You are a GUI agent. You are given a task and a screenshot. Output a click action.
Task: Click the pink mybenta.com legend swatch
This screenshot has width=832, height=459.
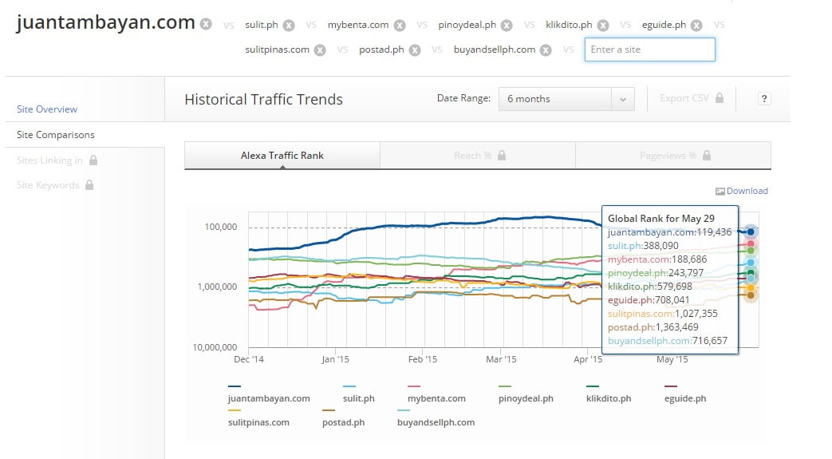click(413, 386)
